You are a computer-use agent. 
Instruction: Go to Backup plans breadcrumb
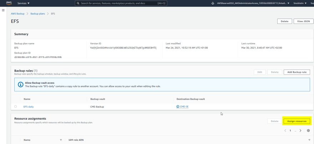pyautogui.click(x=38, y=14)
